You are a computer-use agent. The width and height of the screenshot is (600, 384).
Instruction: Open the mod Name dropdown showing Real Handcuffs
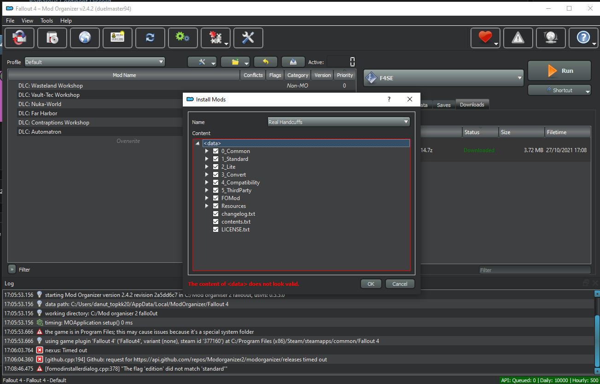point(339,122)
